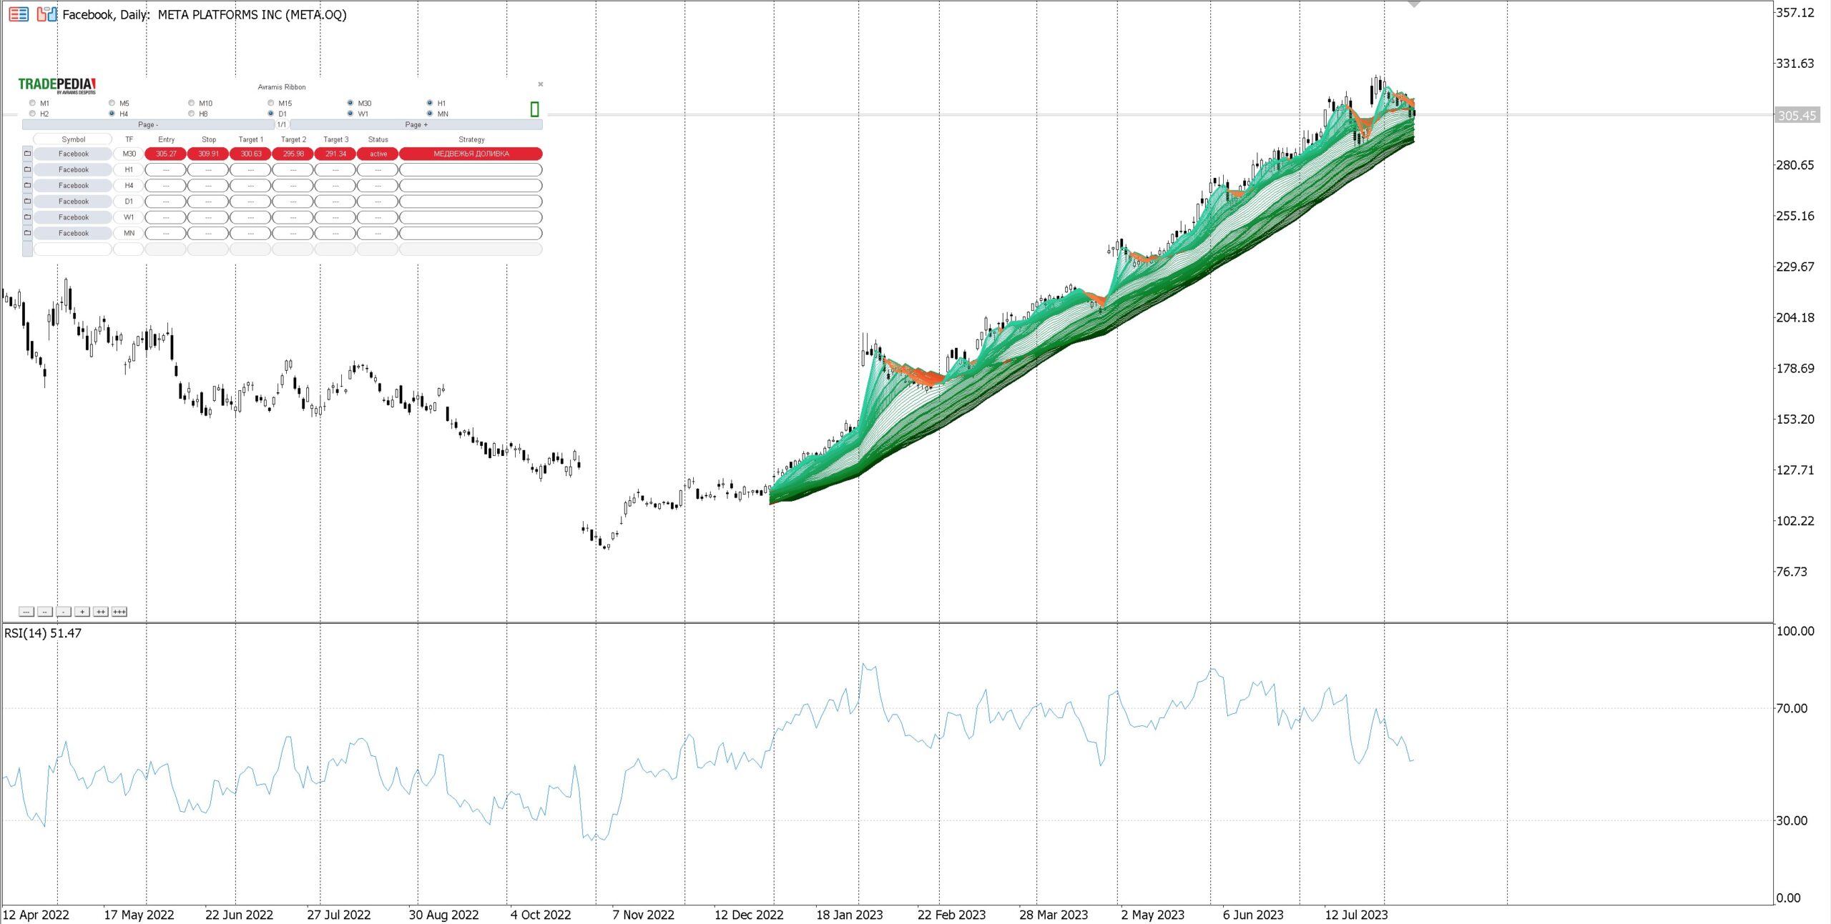Open the chart icon for Facebook D1 row
The image size is (1831, 924).
[28, 202]
